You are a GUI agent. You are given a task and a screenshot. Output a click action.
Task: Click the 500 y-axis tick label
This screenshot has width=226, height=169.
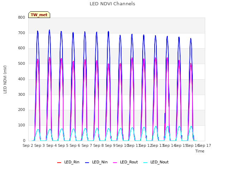[22, 63]
